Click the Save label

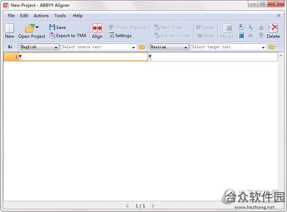click(61, 27)
